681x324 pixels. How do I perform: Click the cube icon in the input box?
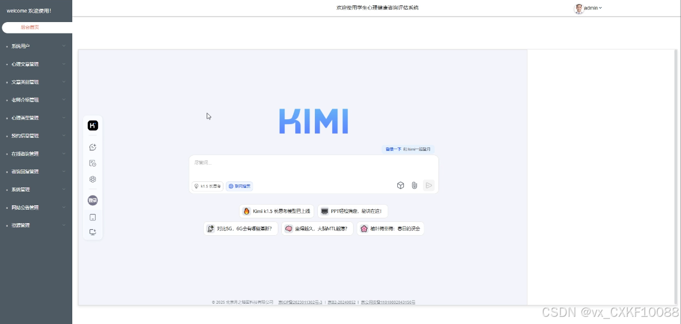pos(400,185)
